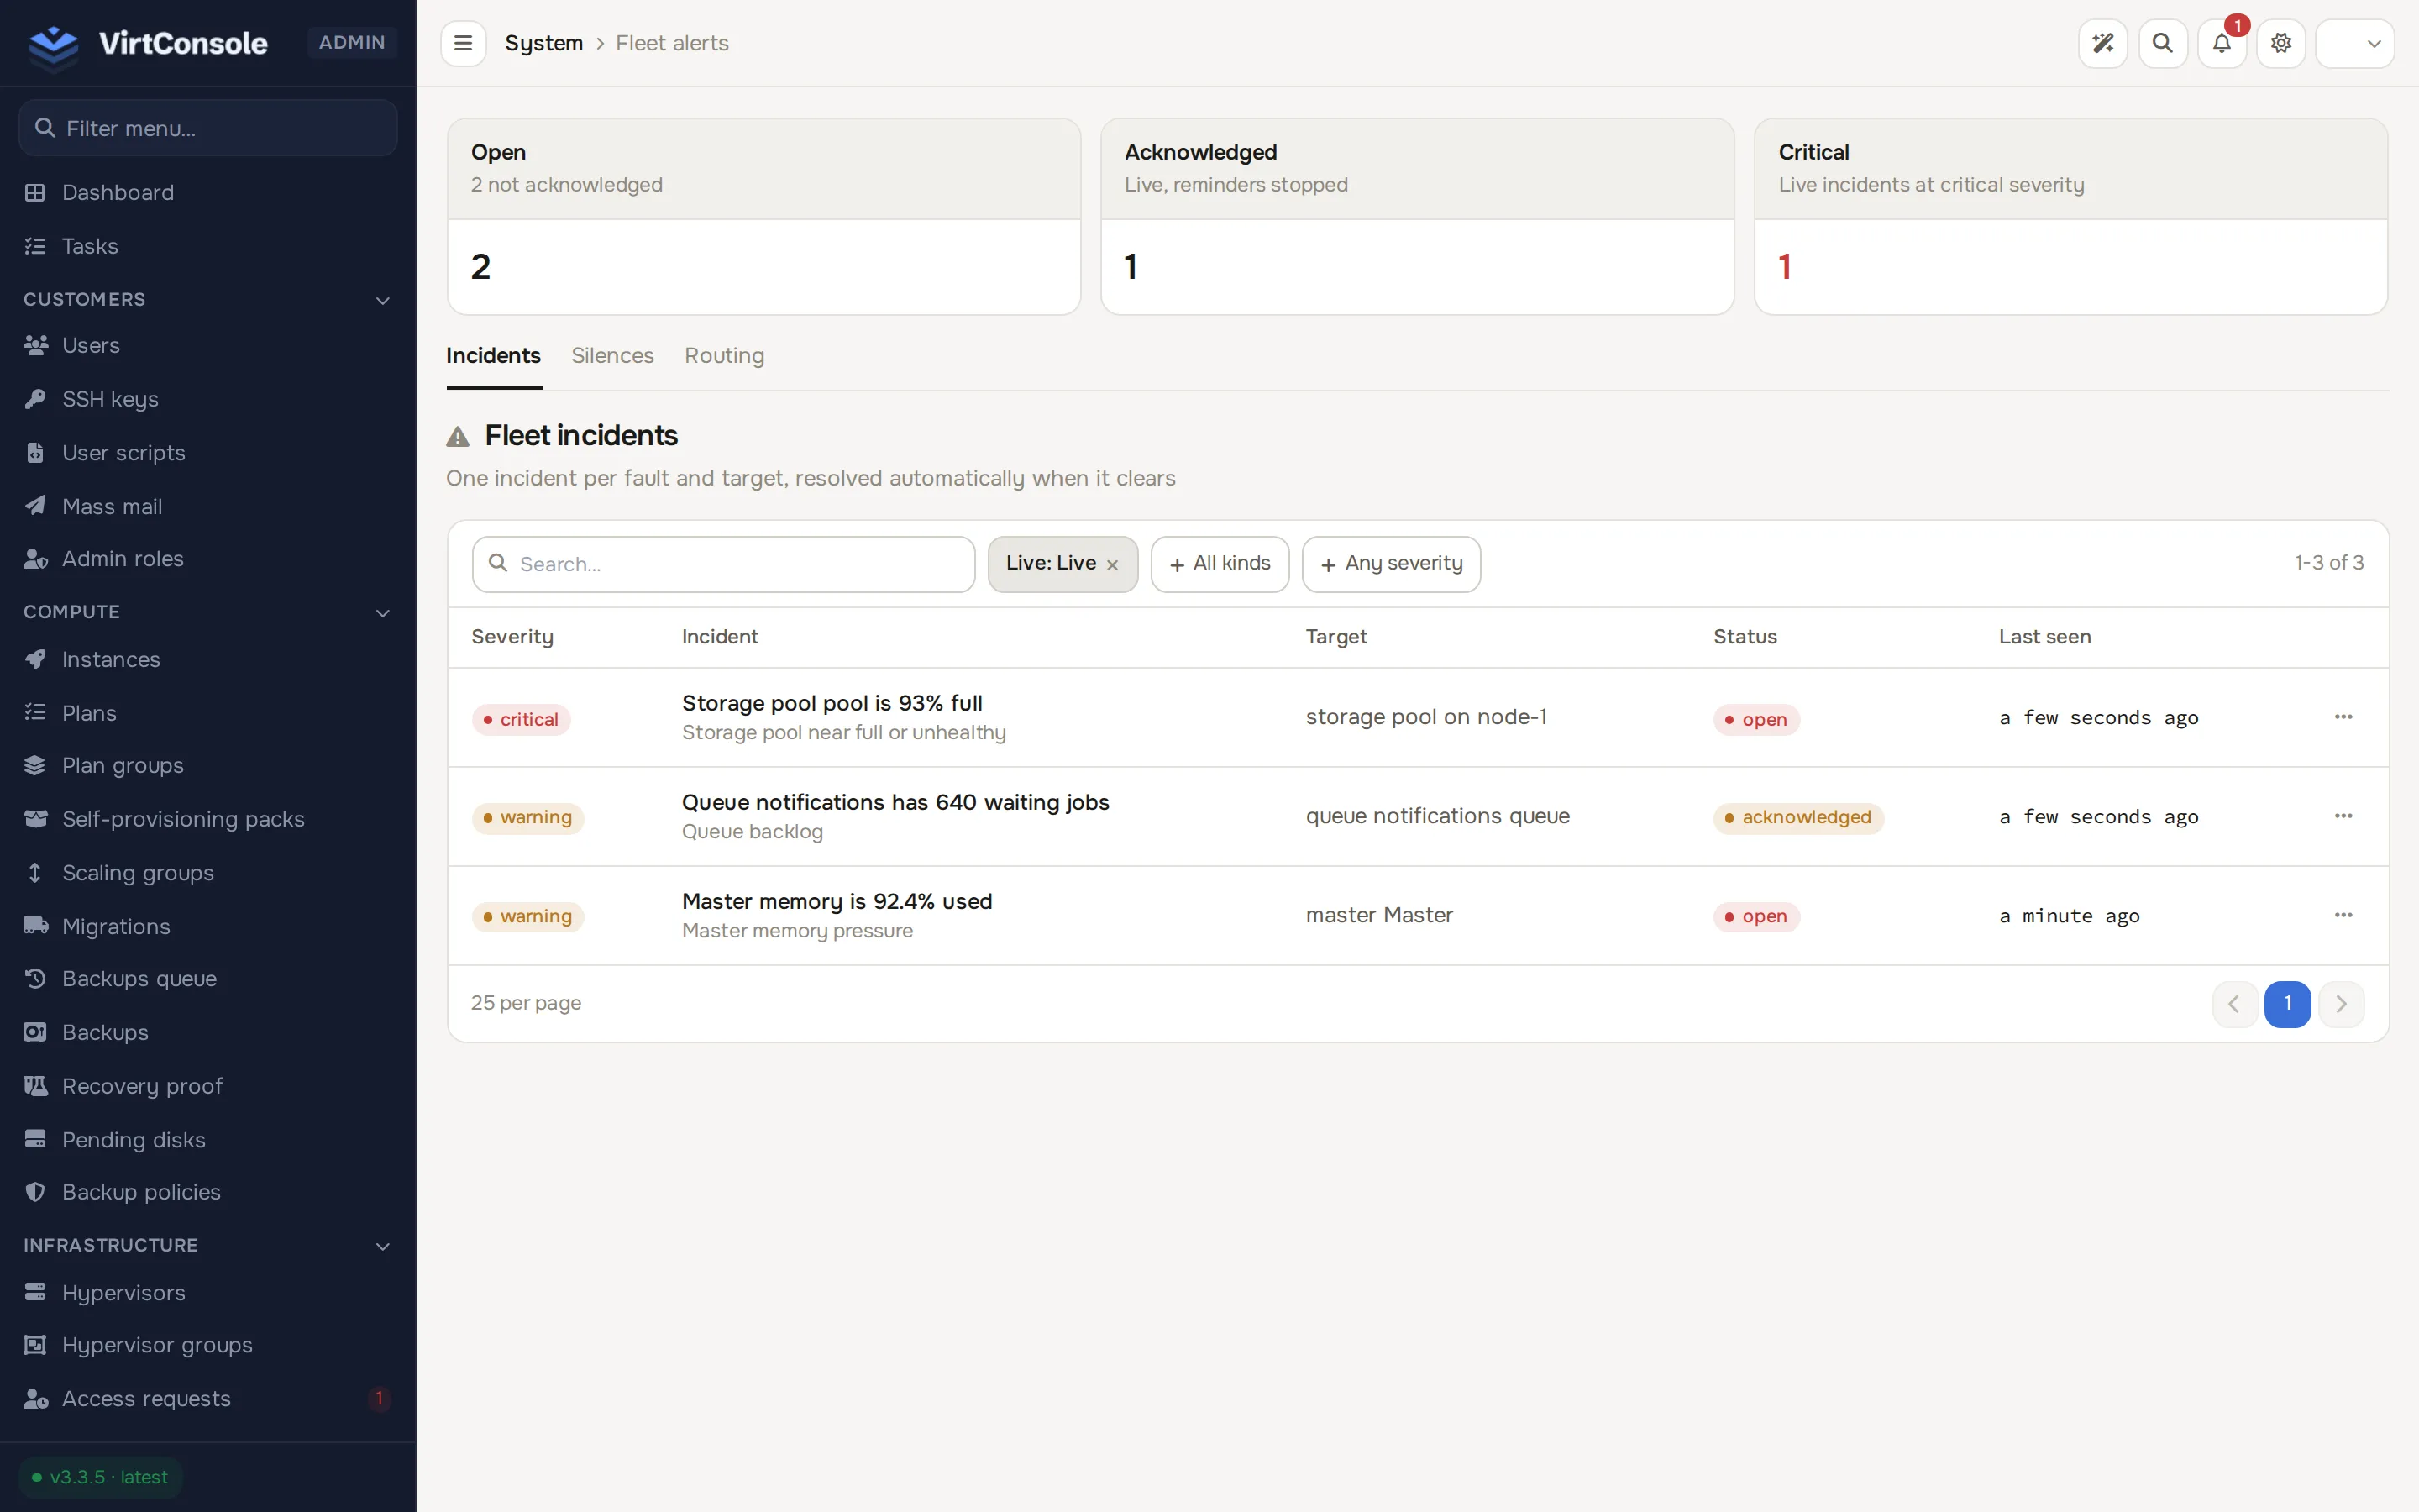The width and height of the screenshot is (2419, 1512).
Task: Open Backup policies in sidebar
Action: pos(208,1192)
